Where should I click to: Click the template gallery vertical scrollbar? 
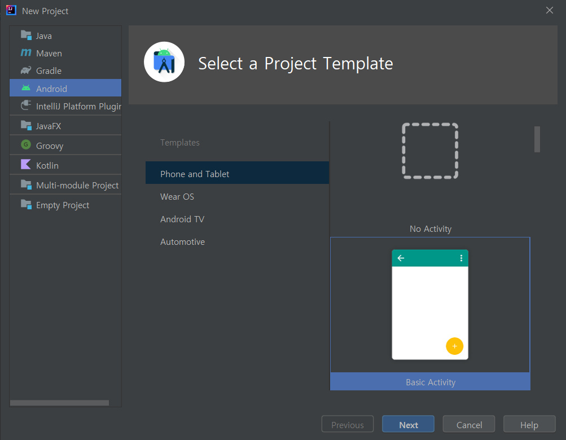pyautogui.click(x=537, y=139)
